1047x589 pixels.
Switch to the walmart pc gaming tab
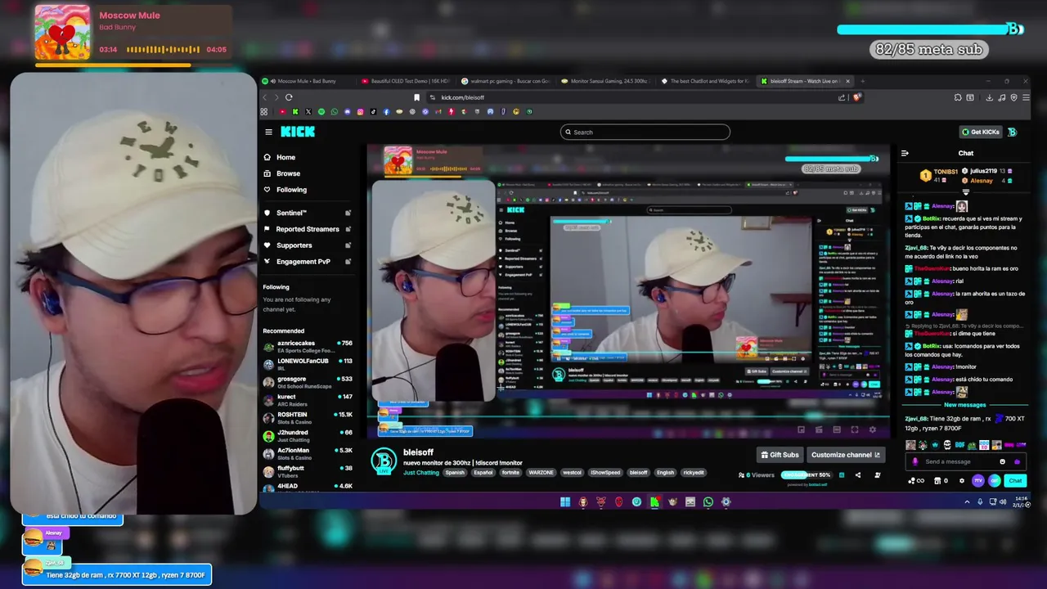pyautogui.click(x=506, y=81)
